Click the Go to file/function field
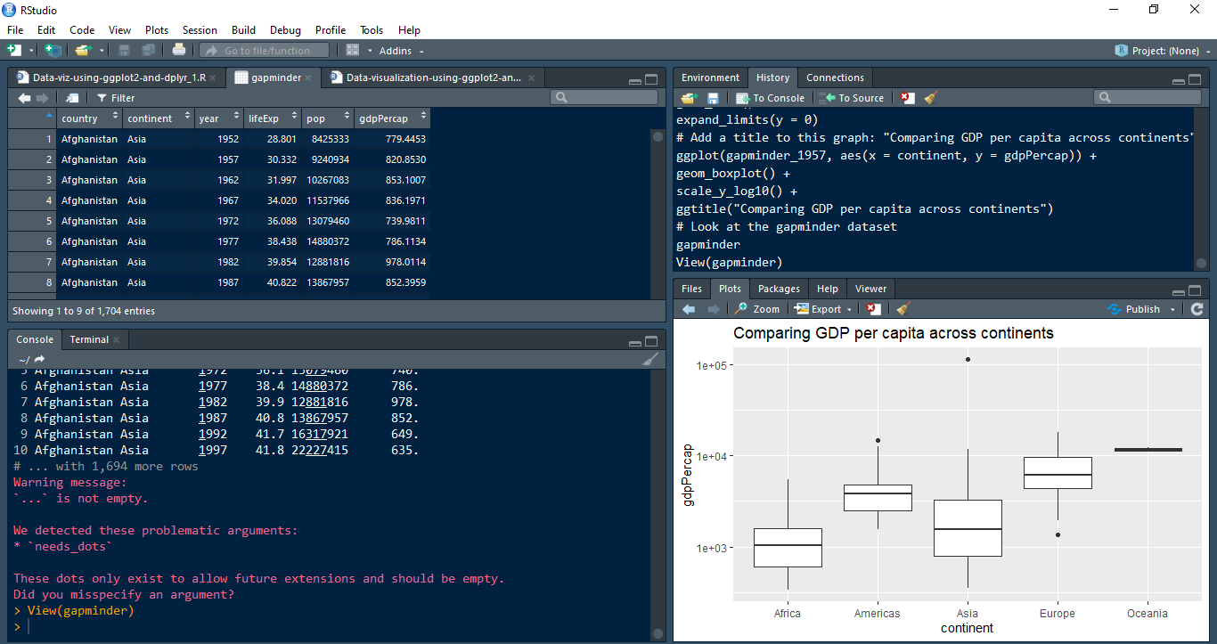The image size is (1217, 644). [x=265, y=51]
